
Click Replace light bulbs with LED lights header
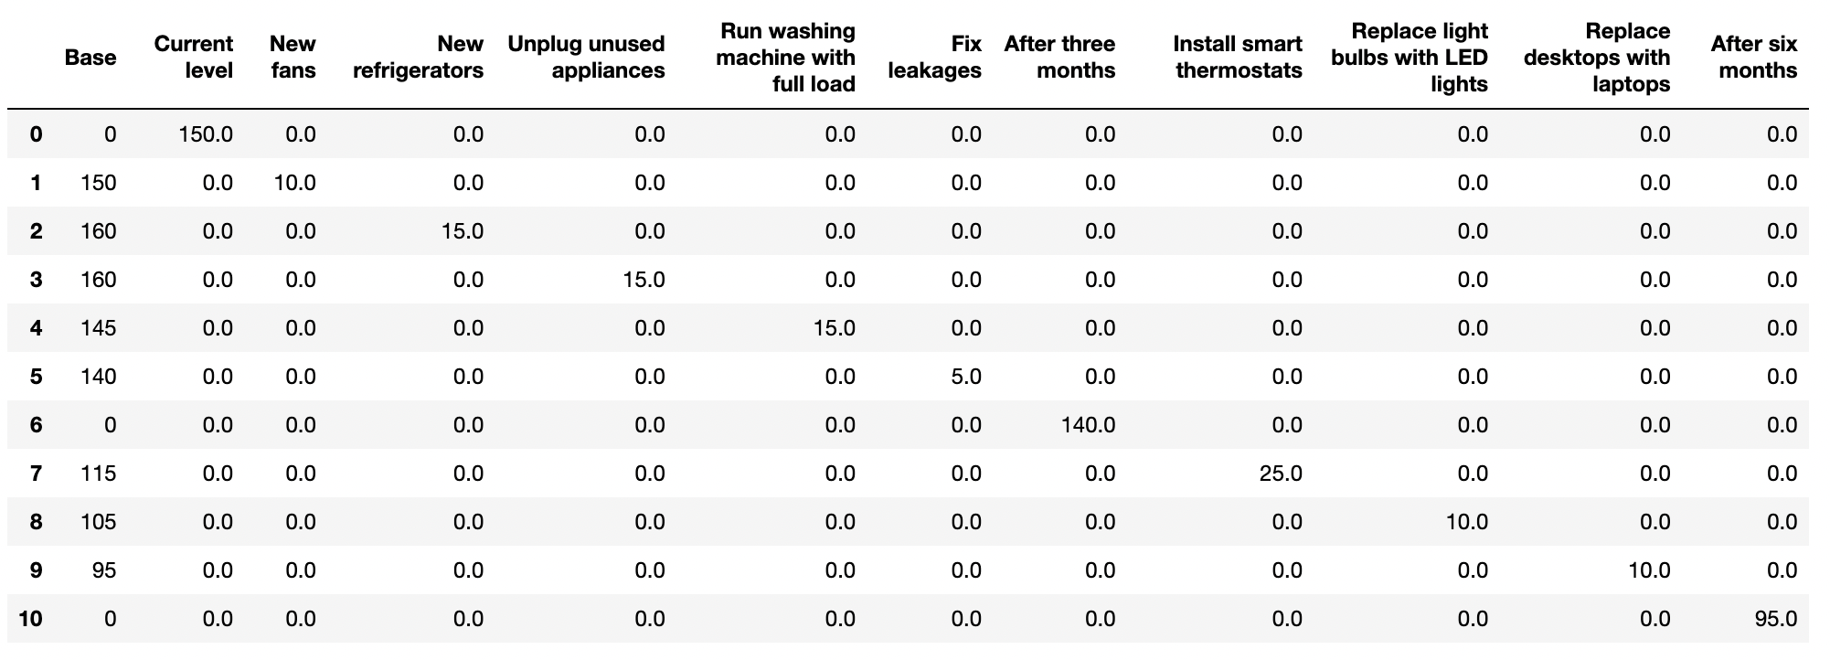[1410, 58]
